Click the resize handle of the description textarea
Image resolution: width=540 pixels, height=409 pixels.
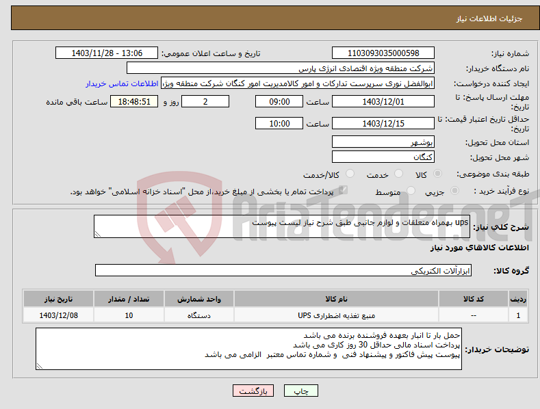coord(98,235)
